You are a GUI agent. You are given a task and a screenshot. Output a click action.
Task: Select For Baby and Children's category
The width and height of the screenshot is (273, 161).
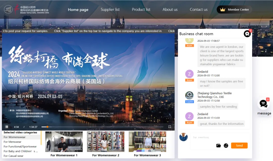click(x=21, y=151)
